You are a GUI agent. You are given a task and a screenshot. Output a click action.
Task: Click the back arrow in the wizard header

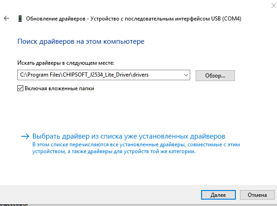click(6, 19)
